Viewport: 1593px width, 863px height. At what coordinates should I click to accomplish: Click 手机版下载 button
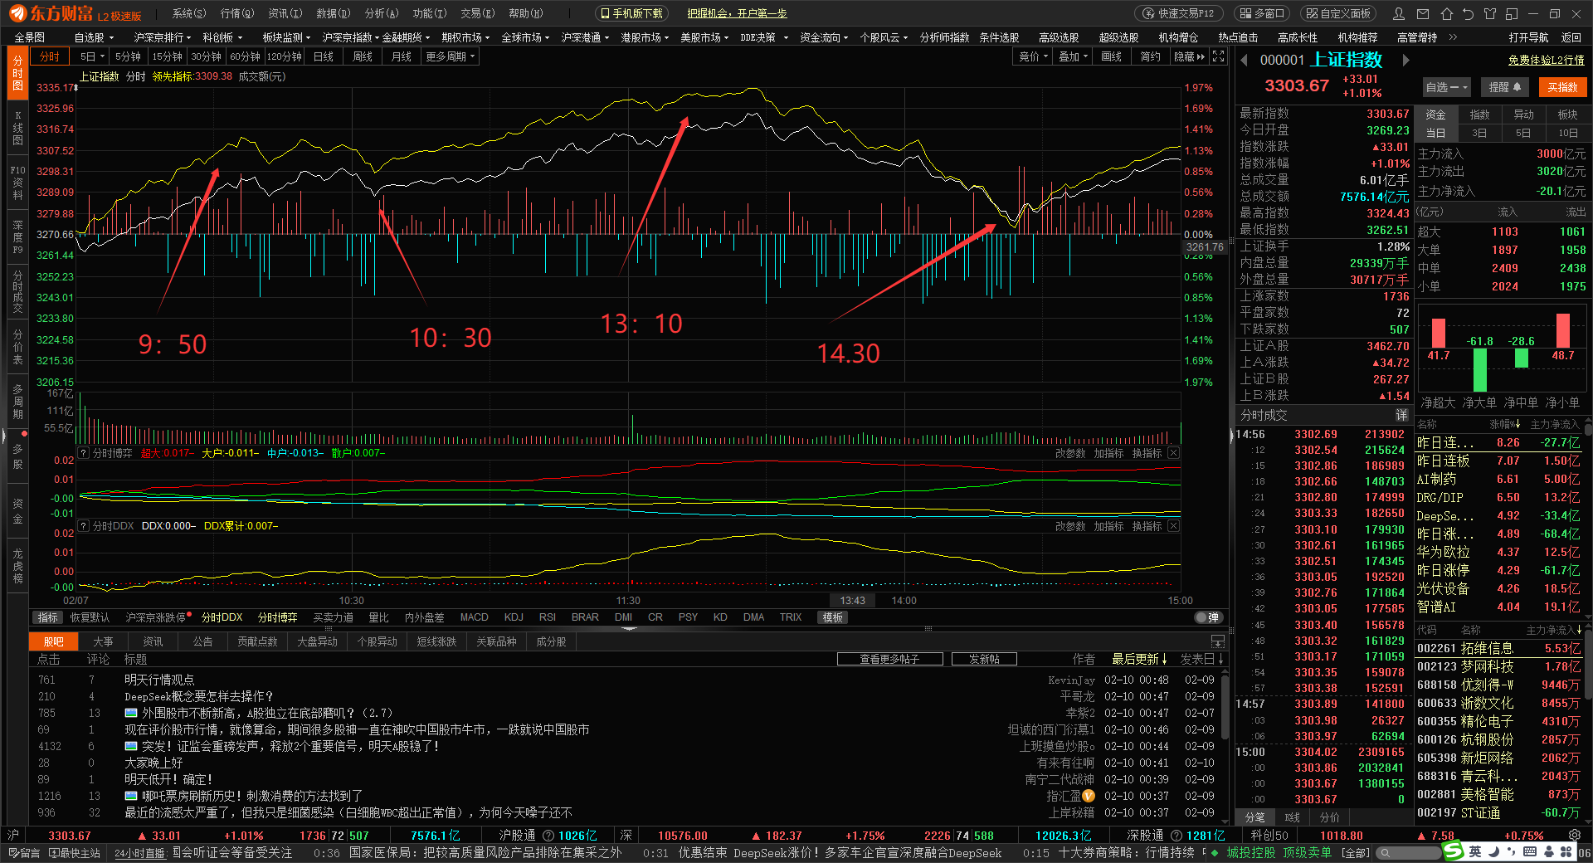tap(631, 13)
